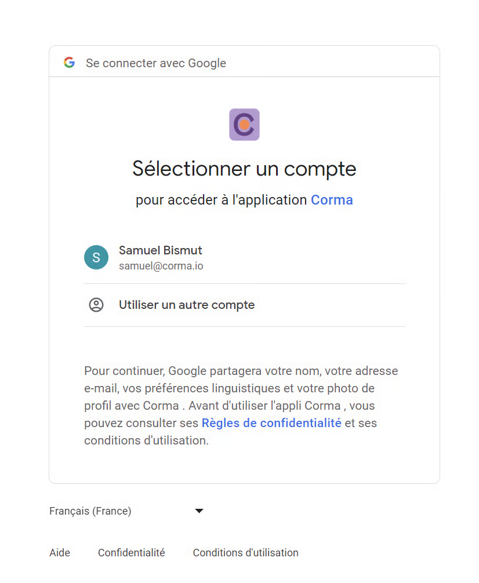Viewport: 479px width, 583px height.
Task: Open the 'Règles de confidentialité' link
Action: coord(271,423)
